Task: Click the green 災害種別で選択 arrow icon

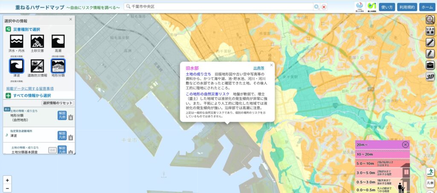Action: point(9,29)
